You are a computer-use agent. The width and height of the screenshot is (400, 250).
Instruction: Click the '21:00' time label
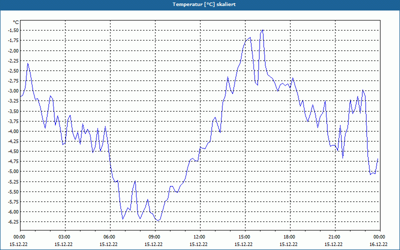tap(335, 237)
